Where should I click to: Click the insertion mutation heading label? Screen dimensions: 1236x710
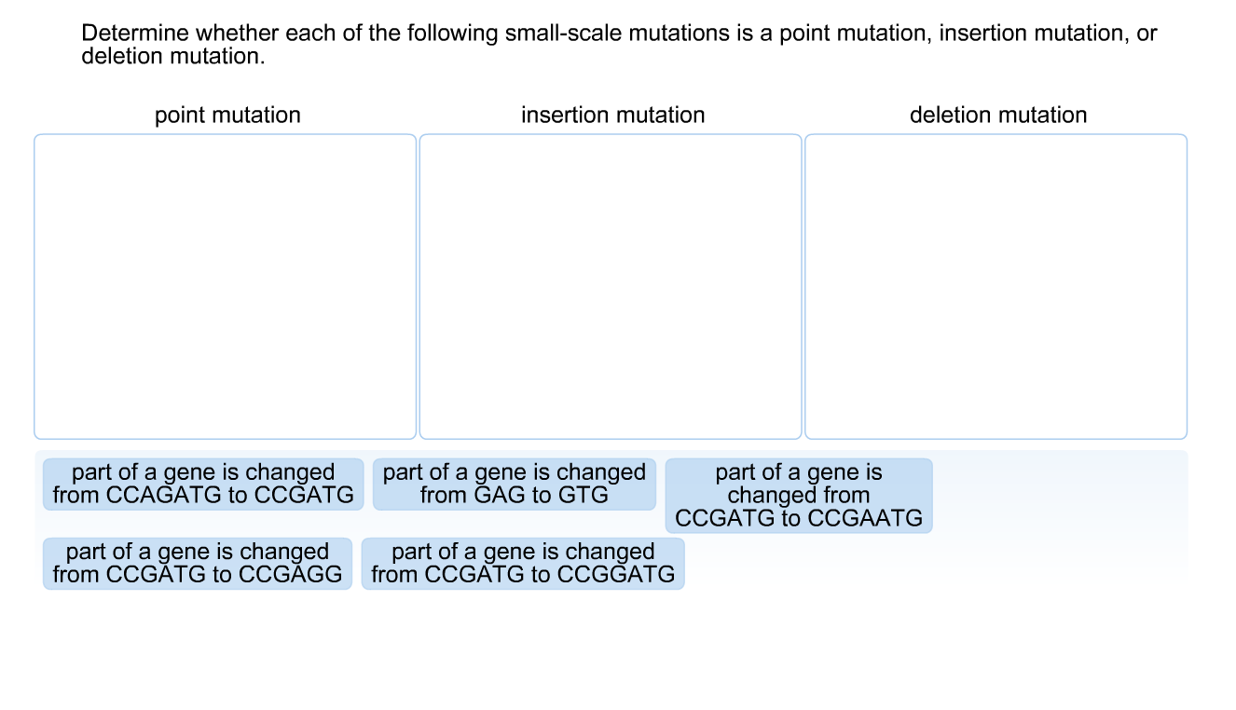(612, 115)
